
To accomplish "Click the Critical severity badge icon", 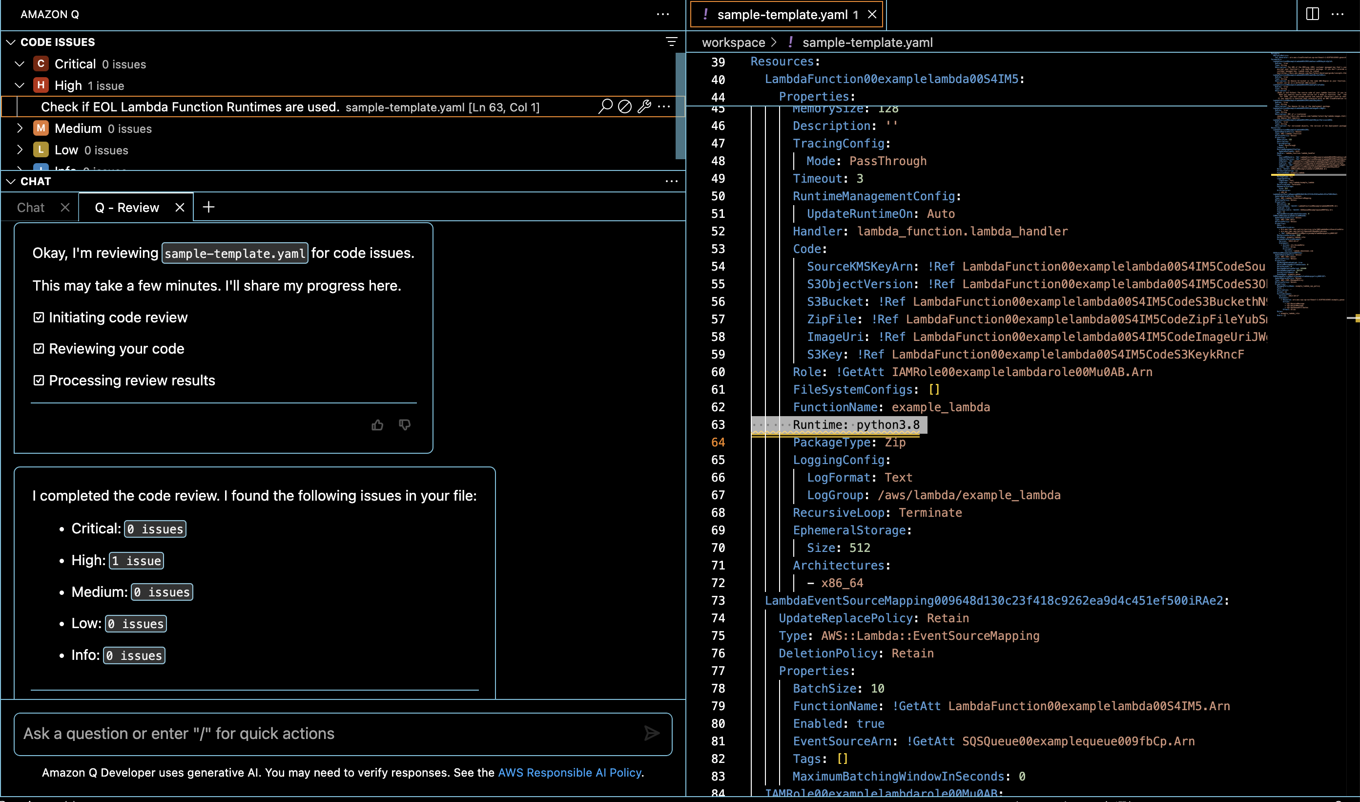I will coord(41,64).
